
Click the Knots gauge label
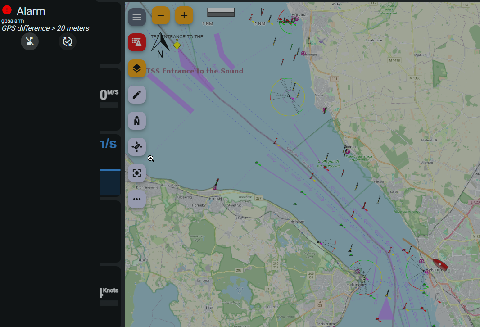click(x=110, y=290)
